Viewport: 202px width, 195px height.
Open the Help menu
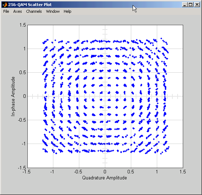click(67, 11)
